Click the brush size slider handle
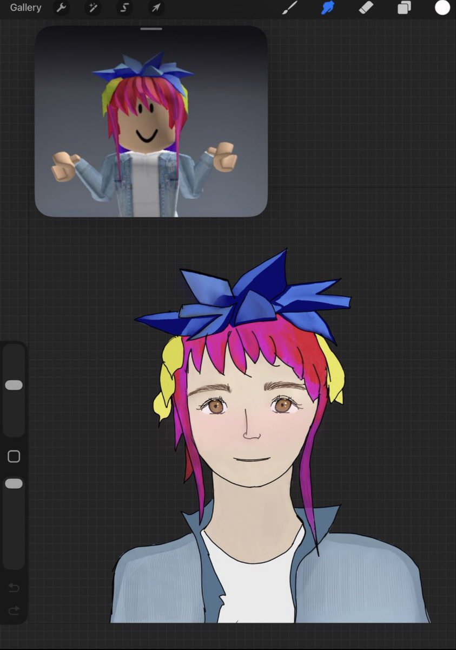The image size is (456, 650). point(14,385)
